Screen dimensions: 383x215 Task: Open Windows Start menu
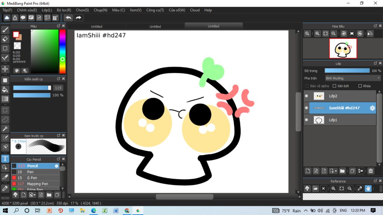click(5, 211)
